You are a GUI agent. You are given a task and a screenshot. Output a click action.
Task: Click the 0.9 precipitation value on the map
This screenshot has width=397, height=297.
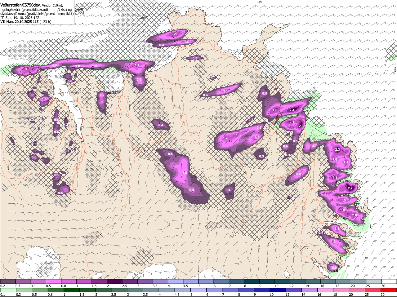pyautogui.click(x=257, y=138)
